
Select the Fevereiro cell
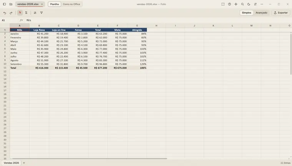20,38
